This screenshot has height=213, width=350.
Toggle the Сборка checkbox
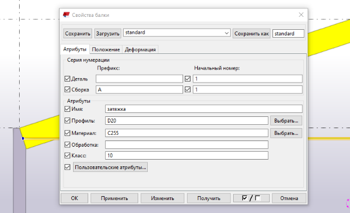pyautogui.click(x=67, y=89)
